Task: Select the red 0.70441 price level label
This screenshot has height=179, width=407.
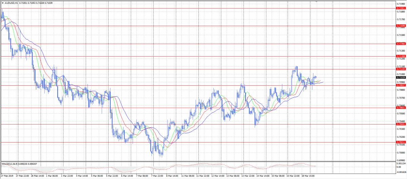Action: pos(401,124)
